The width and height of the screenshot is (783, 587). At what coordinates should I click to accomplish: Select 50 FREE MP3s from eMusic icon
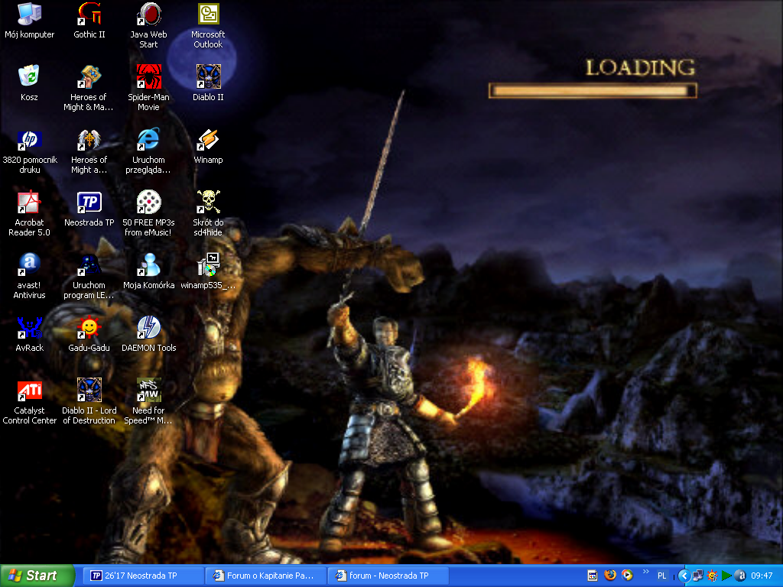[148, 214]
